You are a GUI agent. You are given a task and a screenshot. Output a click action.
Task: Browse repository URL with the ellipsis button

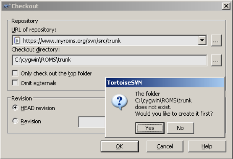click(216, 40)
